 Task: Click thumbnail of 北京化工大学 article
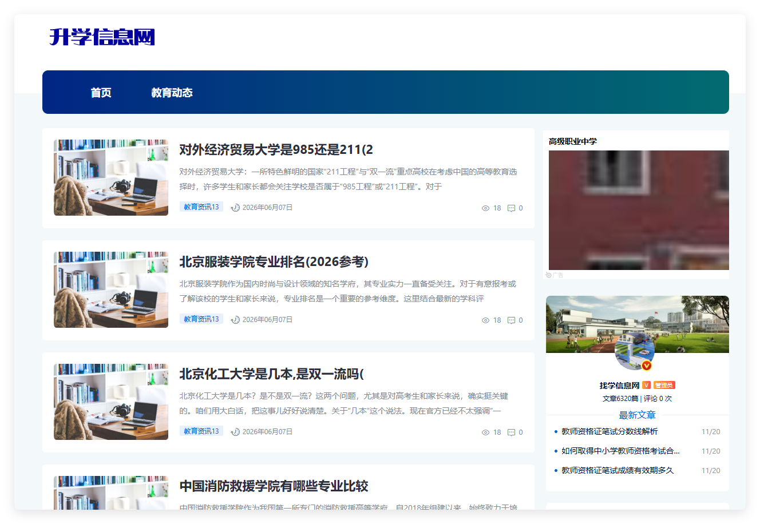coord(111,402)
